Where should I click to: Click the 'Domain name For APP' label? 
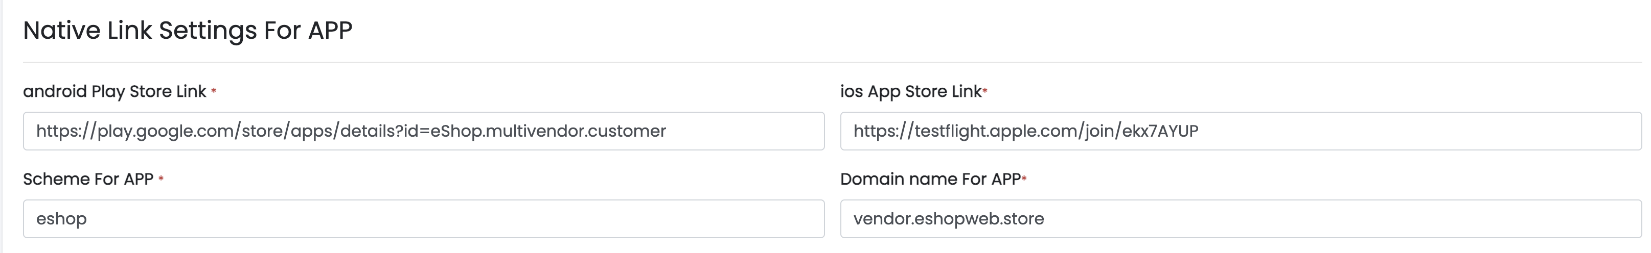930,179
